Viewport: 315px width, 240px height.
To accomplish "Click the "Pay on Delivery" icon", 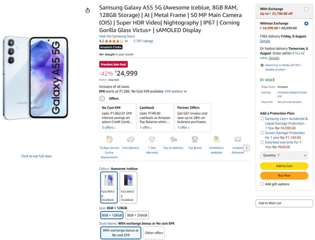I will coord(173,139).
